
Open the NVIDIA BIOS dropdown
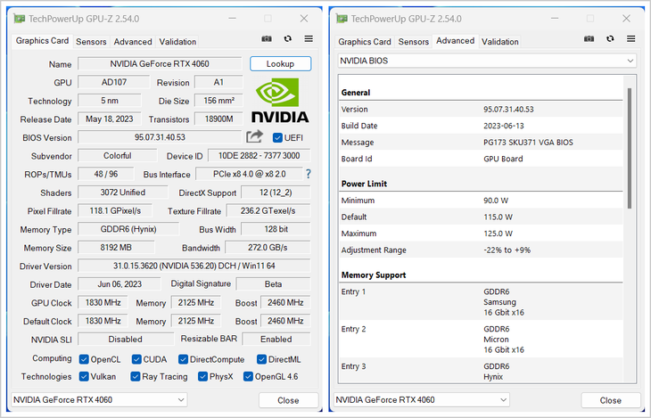(486, 61)
